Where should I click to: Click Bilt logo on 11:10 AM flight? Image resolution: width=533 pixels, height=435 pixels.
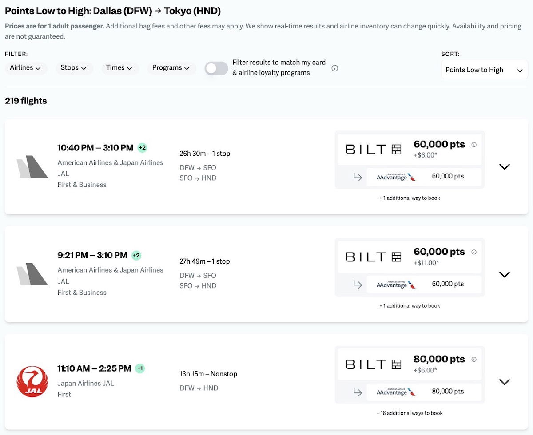tap(373, 364)
